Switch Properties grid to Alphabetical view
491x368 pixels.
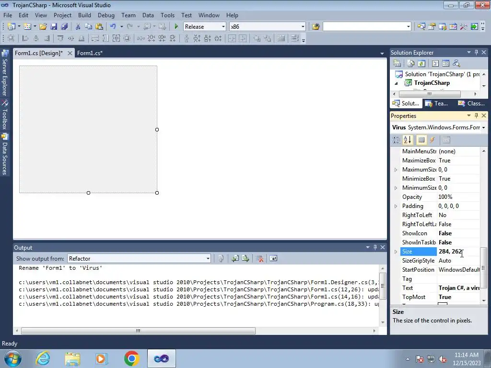click(x=408, y=140)
